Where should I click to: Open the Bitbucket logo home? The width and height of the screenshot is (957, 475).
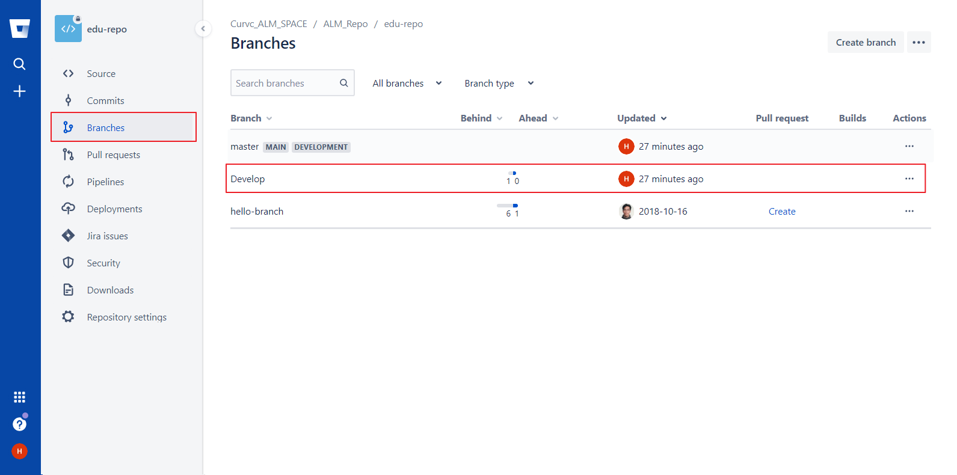tap(20, 28)
